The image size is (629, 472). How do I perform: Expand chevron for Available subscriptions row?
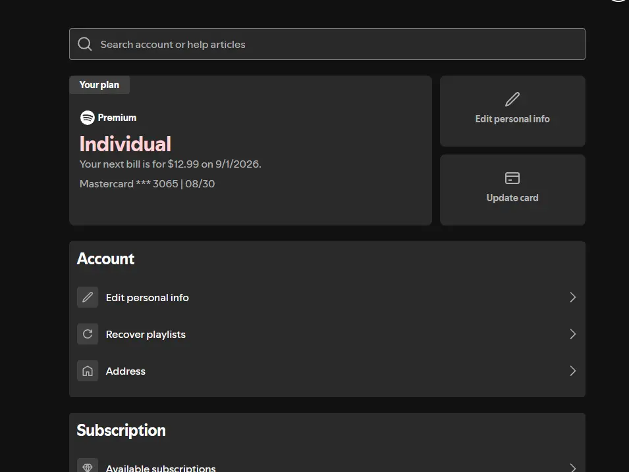[x=573, y=467]
